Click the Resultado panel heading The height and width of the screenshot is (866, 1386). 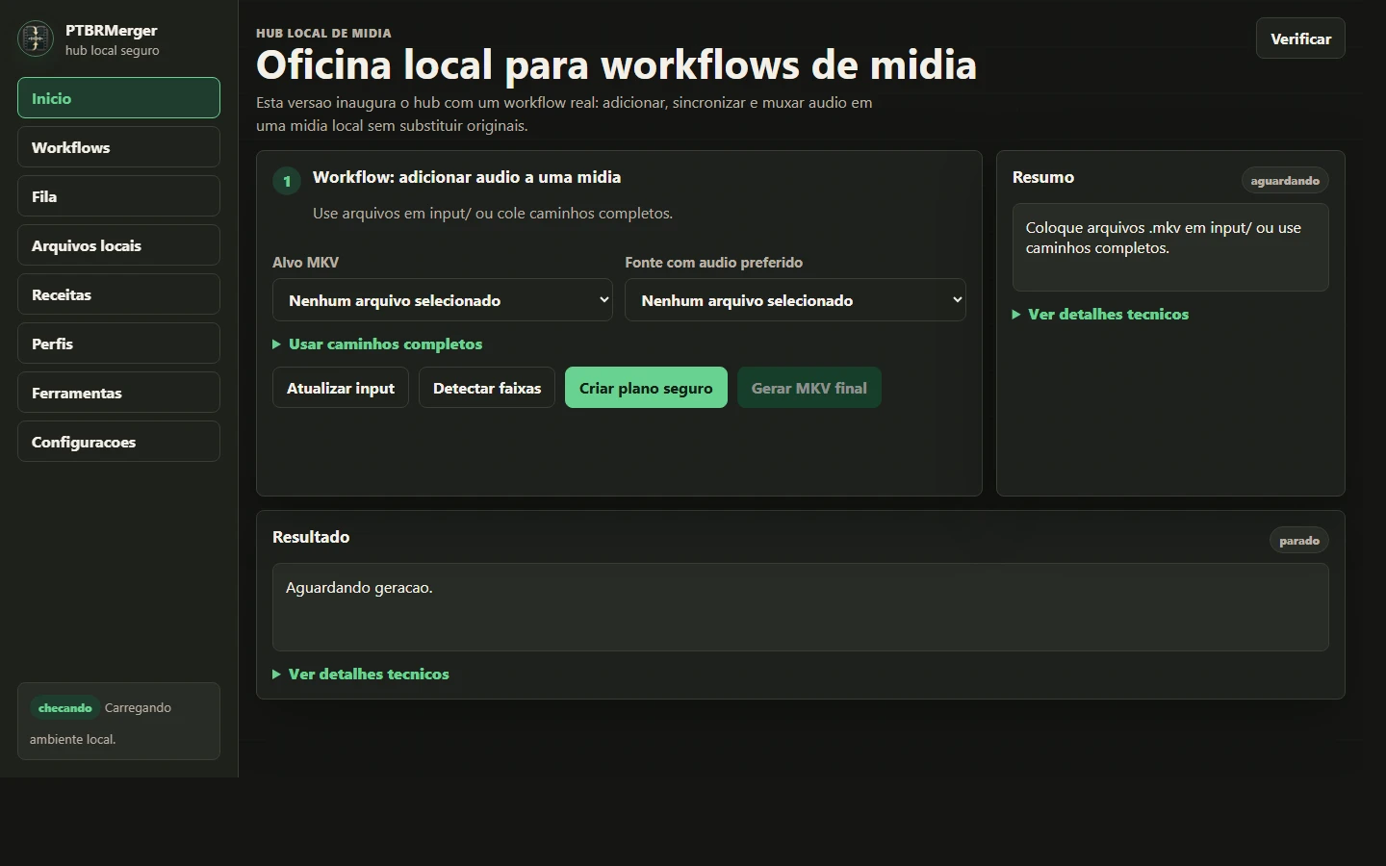point(311,537)
